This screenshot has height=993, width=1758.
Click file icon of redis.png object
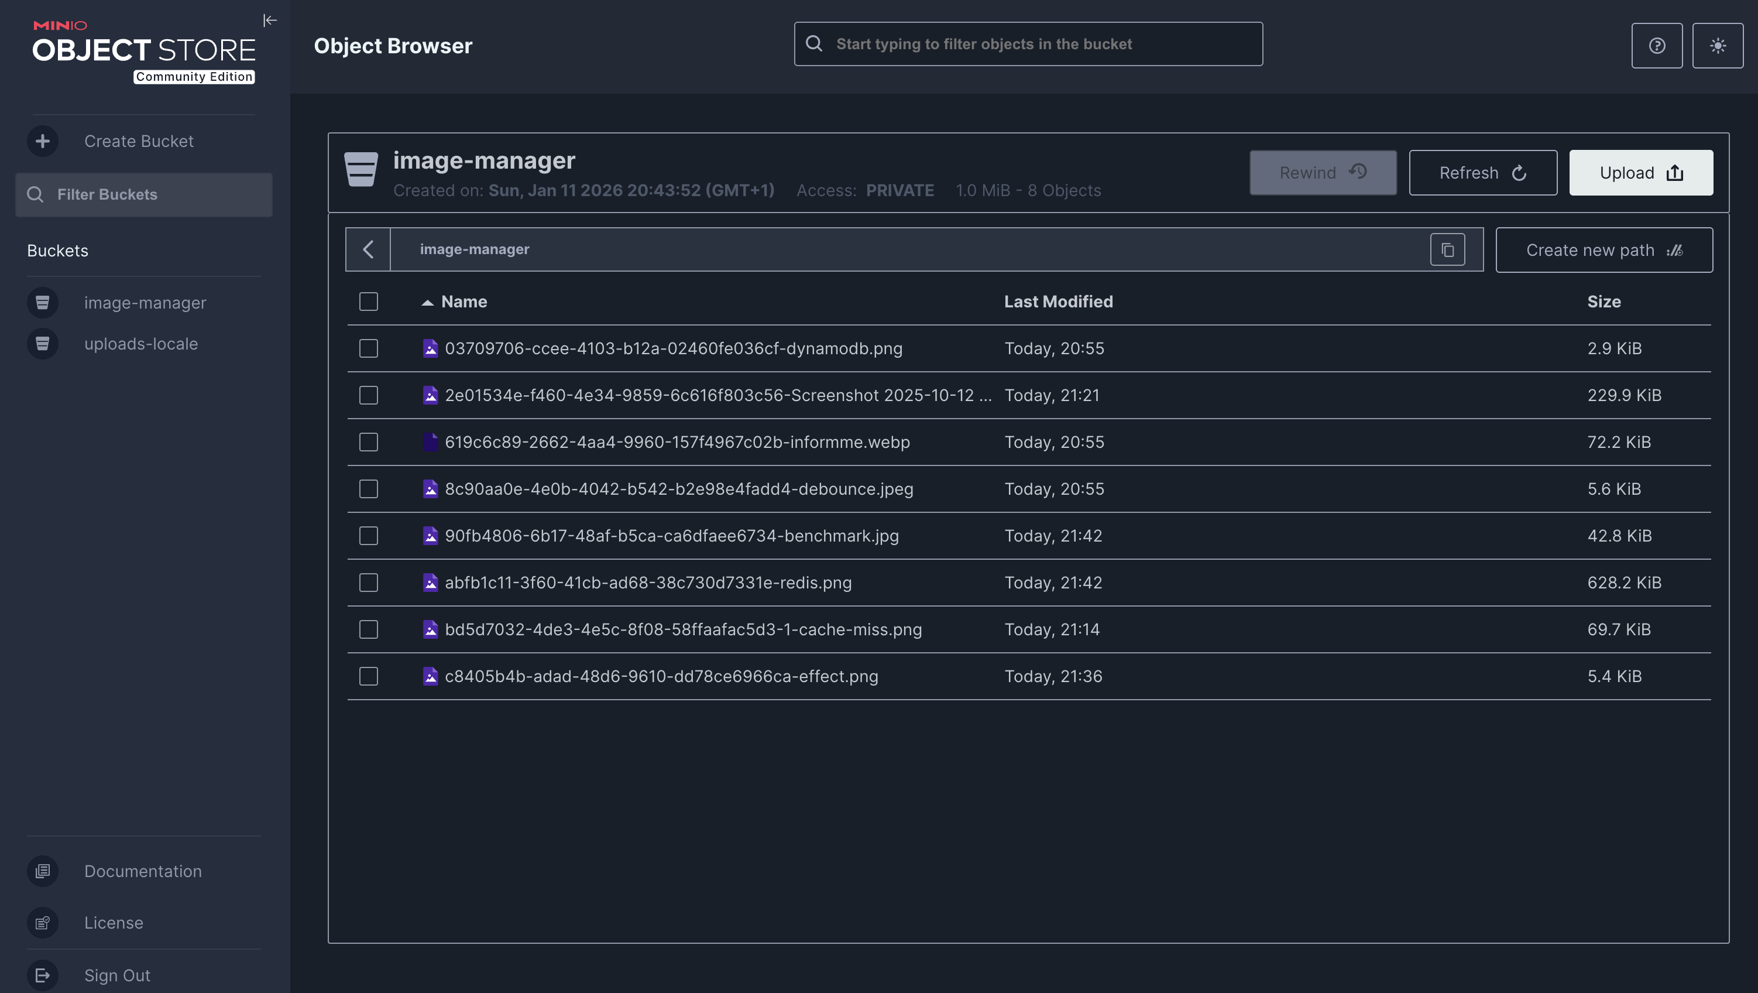(430, 583)
